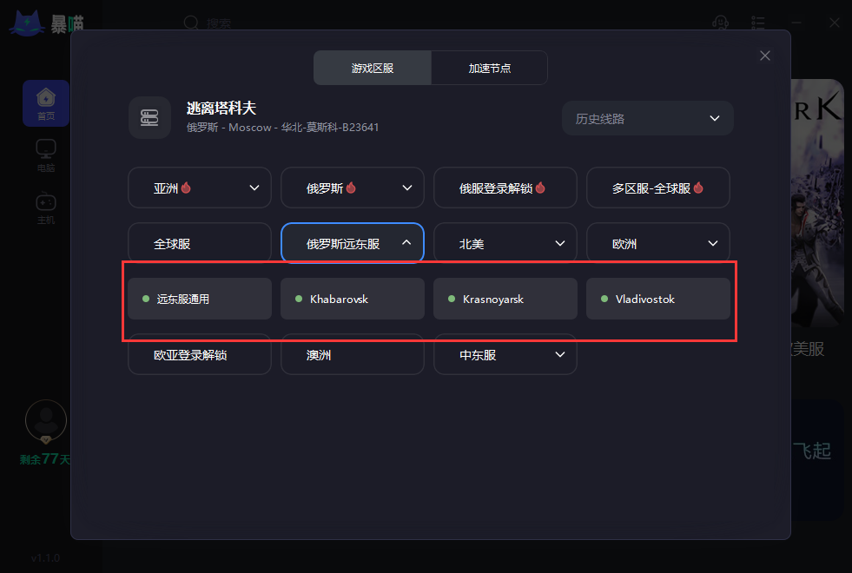Expand the 北美 region dropdown
The height and width of the screenshot is (573, 852).
505,243
